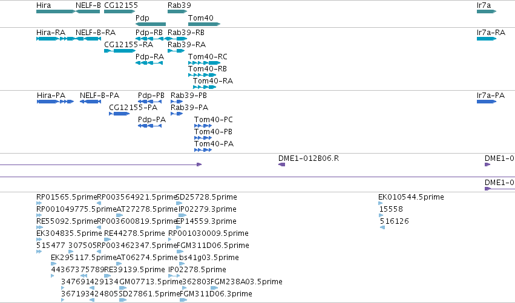The width and height of the screenshot is (515, 303).
Task: Select the CG12155 gene label
Action: click(x=121, y=5)
